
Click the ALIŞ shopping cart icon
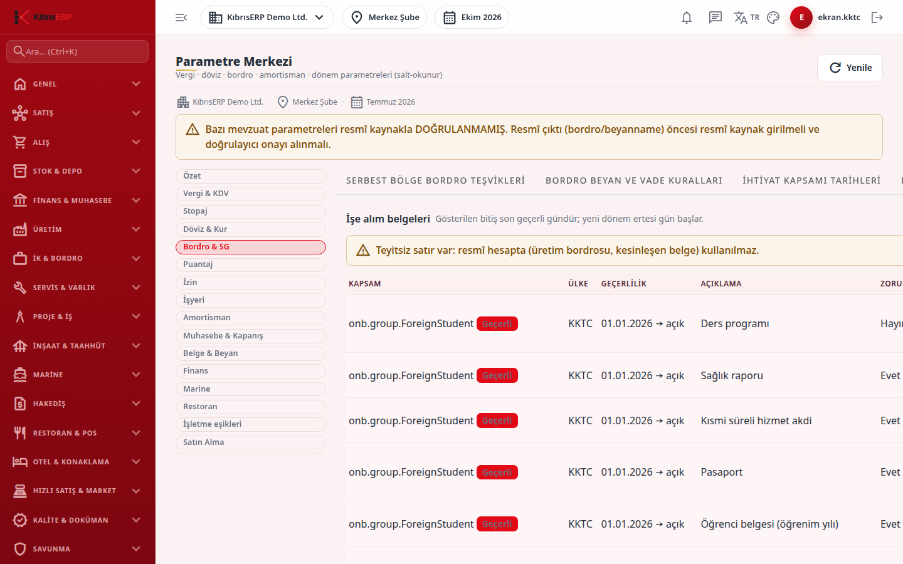coord(20,142)
